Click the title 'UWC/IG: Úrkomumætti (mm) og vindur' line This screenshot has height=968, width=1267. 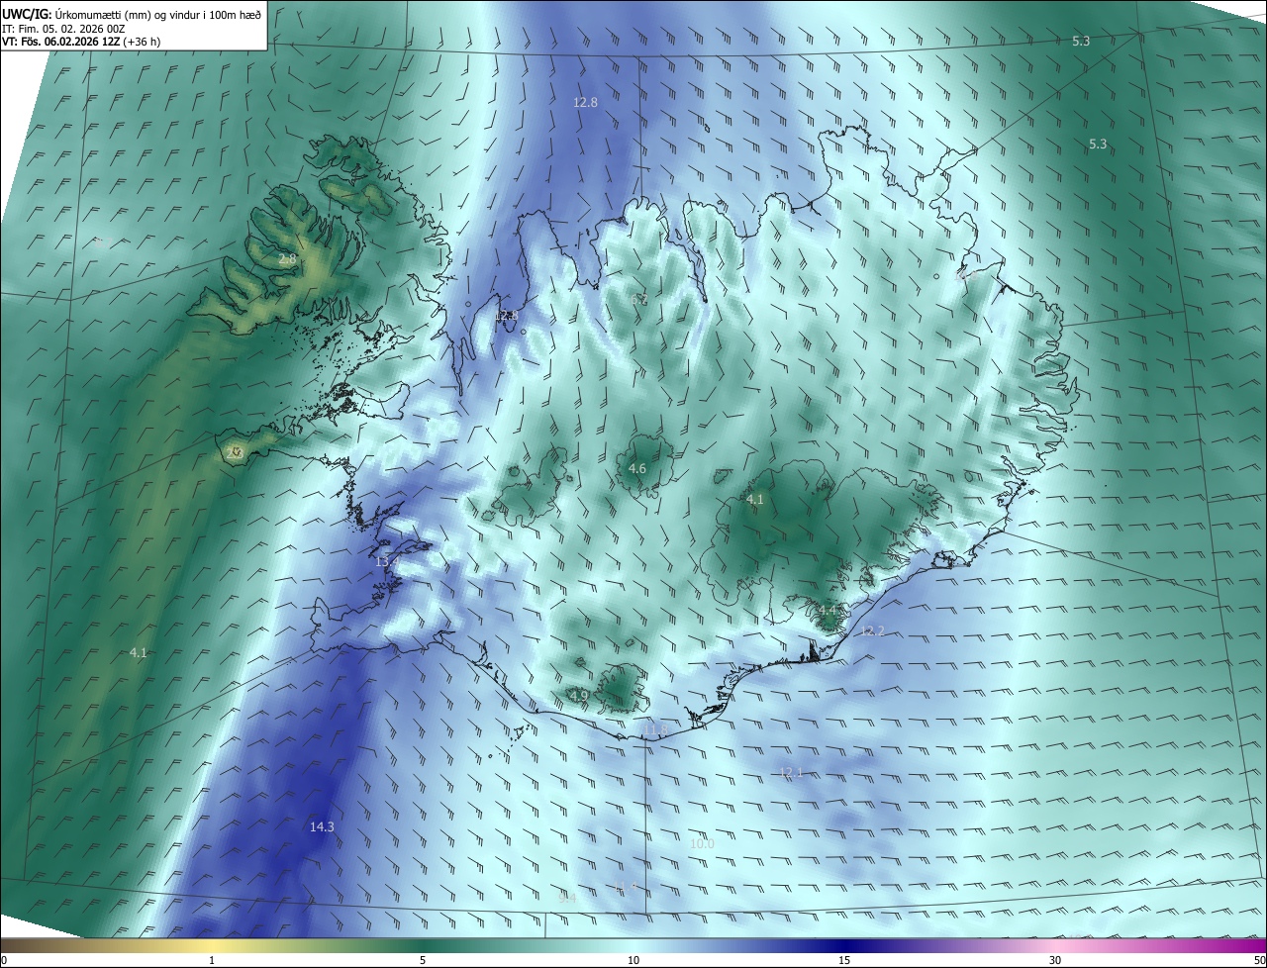point(132,14)
